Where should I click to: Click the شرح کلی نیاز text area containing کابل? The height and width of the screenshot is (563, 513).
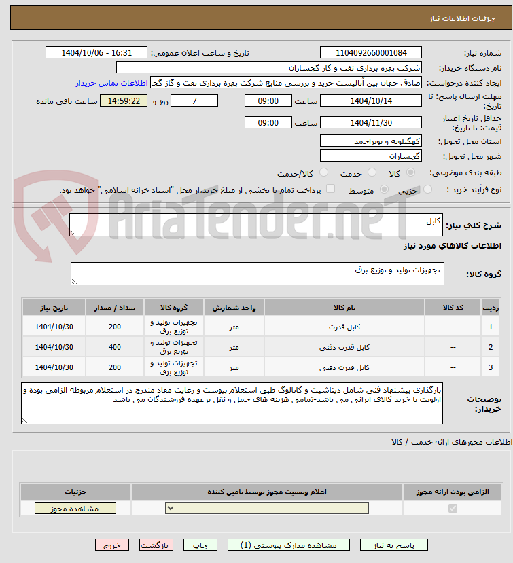[255, 225]
